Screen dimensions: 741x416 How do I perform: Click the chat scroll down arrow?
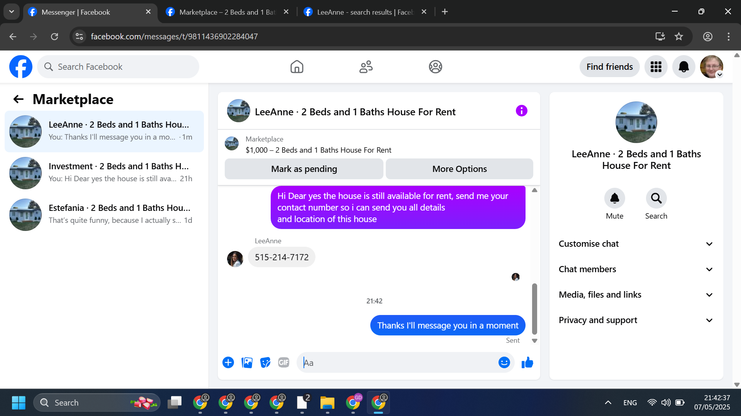tap(534, 341)
